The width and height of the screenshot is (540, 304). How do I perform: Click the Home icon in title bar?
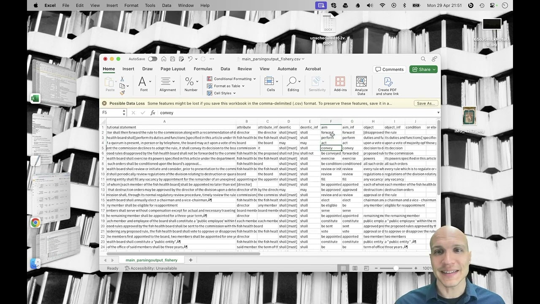(164, 59)
